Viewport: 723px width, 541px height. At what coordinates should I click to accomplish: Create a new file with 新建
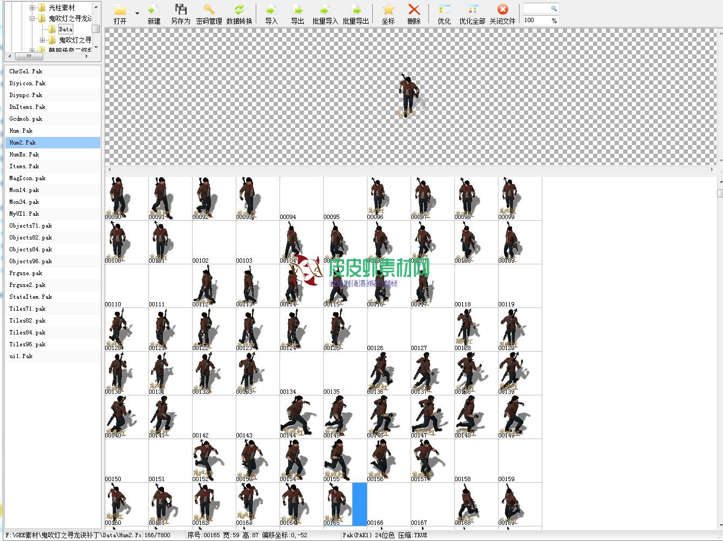point(154,11)
